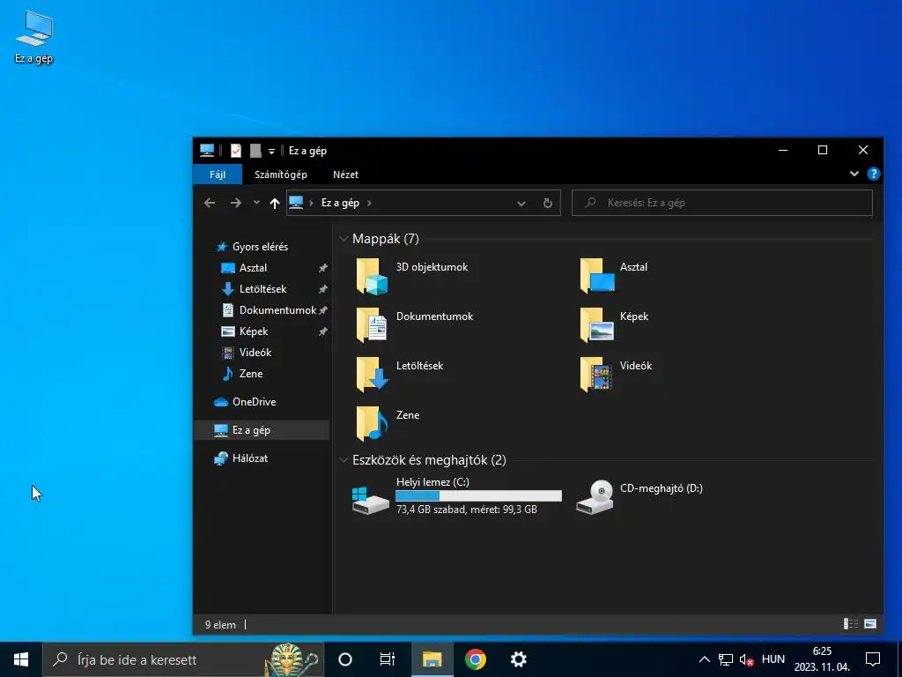Select the CD-meghajtó (D:) drive
The image size is (902, 677).
(x=640, y=496)
